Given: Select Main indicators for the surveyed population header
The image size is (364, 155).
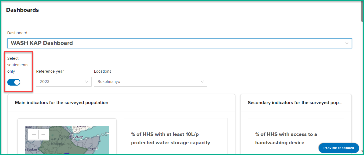Looking at the screenshot, I should tap(62, 103).
